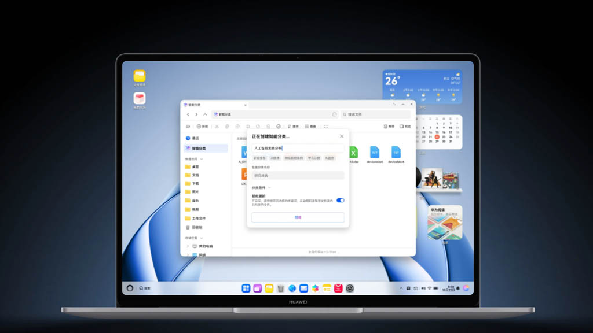Open the 回收站 Recycle Bin in sidebar
The height and width of the screenshot is (333, 593).
pyautogui.click(x=196, y=228)
